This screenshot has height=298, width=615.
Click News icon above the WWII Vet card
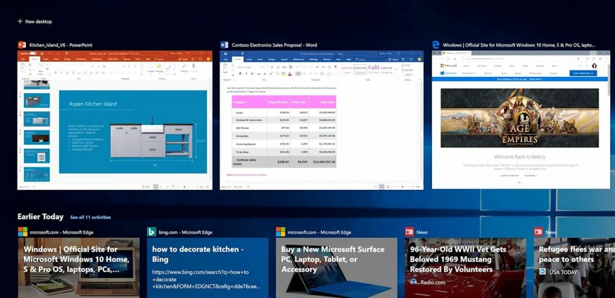tap(410, 232)
